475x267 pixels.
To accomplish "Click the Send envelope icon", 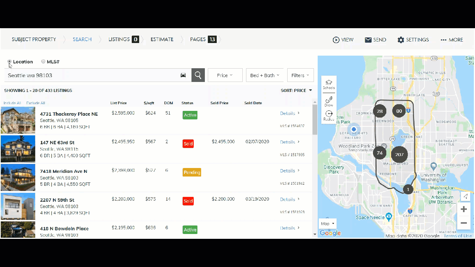I will coord(368,40).
